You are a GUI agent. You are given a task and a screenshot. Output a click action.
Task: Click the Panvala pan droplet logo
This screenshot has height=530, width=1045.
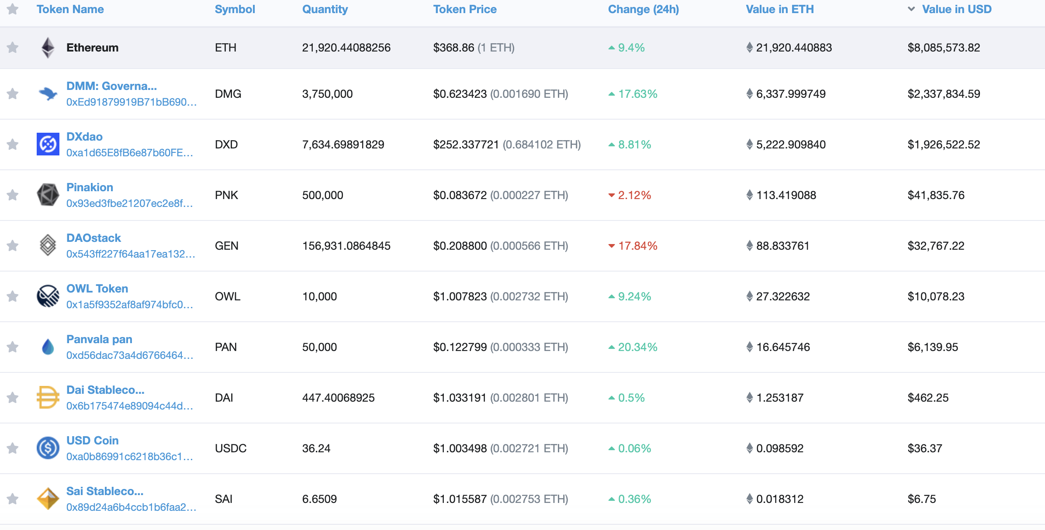pyautogui.click(x=48, y=347)
